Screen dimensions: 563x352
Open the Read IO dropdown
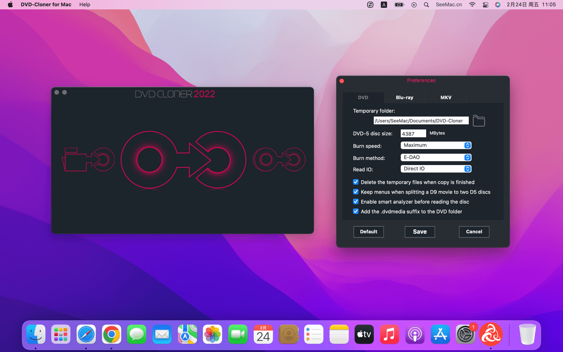coord(436,169)
